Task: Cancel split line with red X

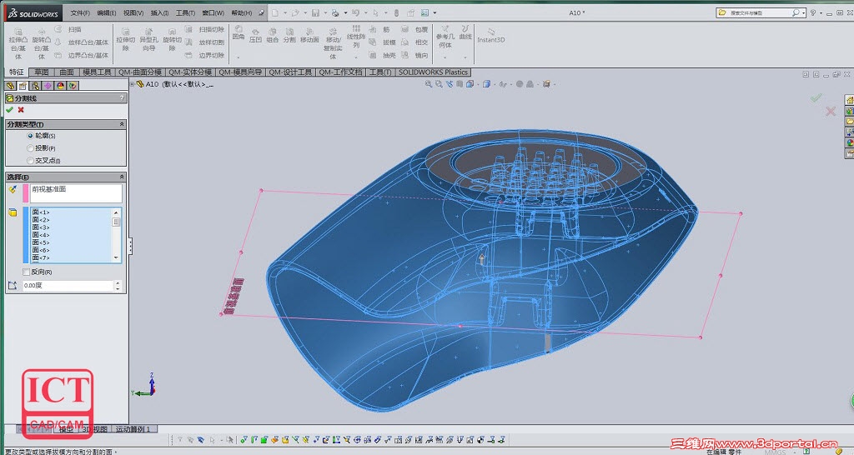Action: click(x=21, y=110)
